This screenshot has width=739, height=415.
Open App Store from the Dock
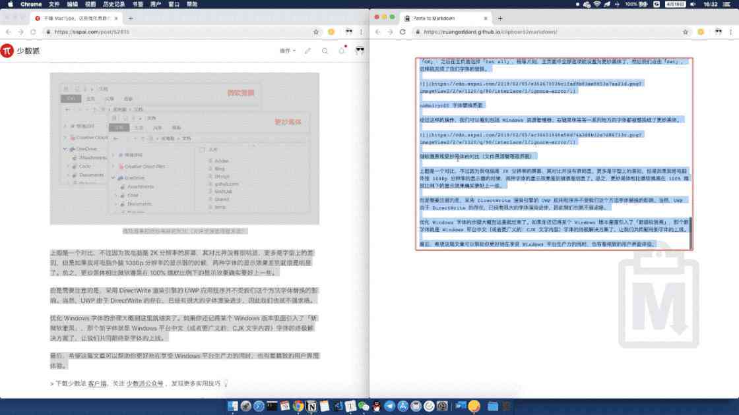(x=402, y=406)
